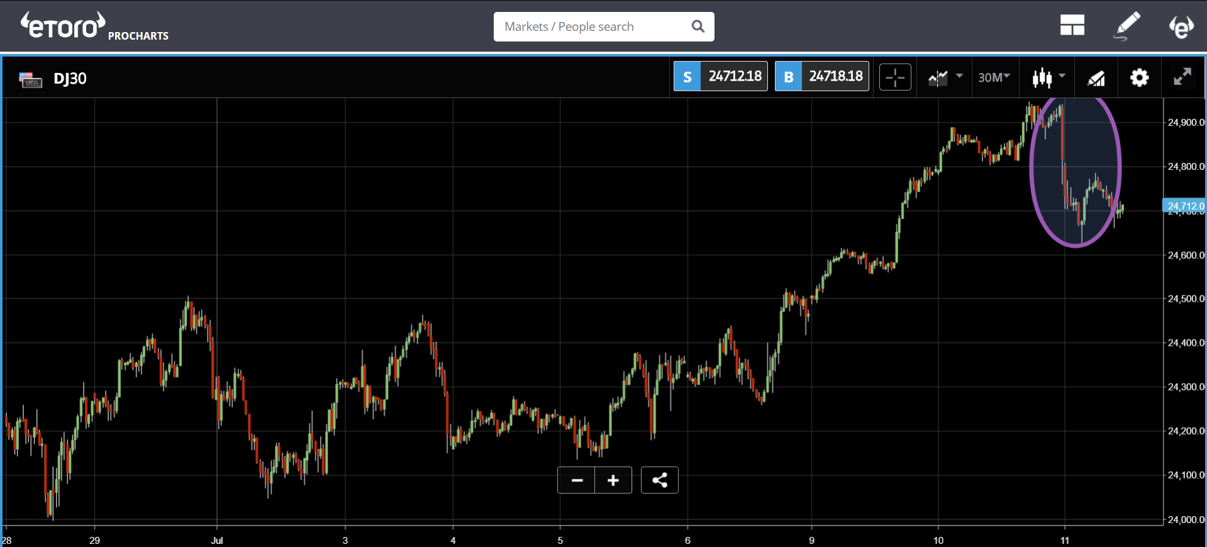Viewport: 1207px width, 547px height.
Task: Click the Buy button at 24718.18
Action: click(821, 77)
